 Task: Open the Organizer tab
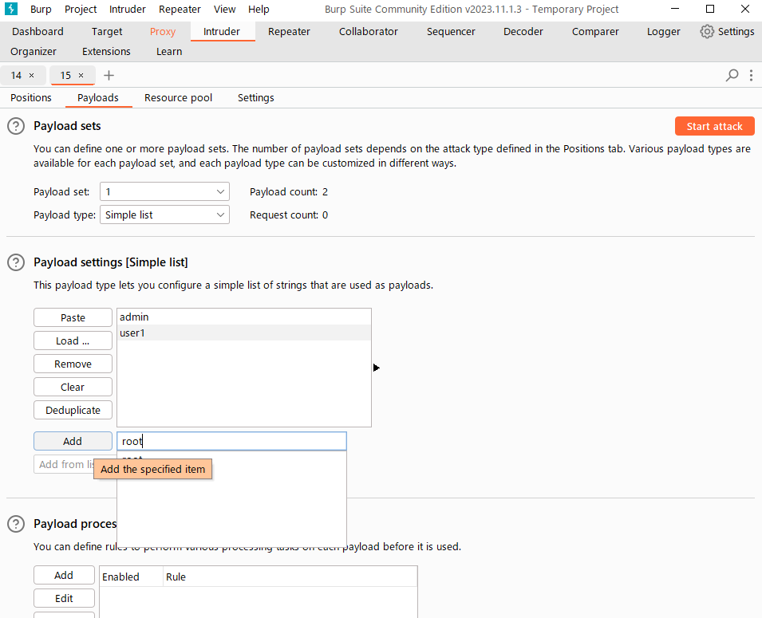point(34,52)
